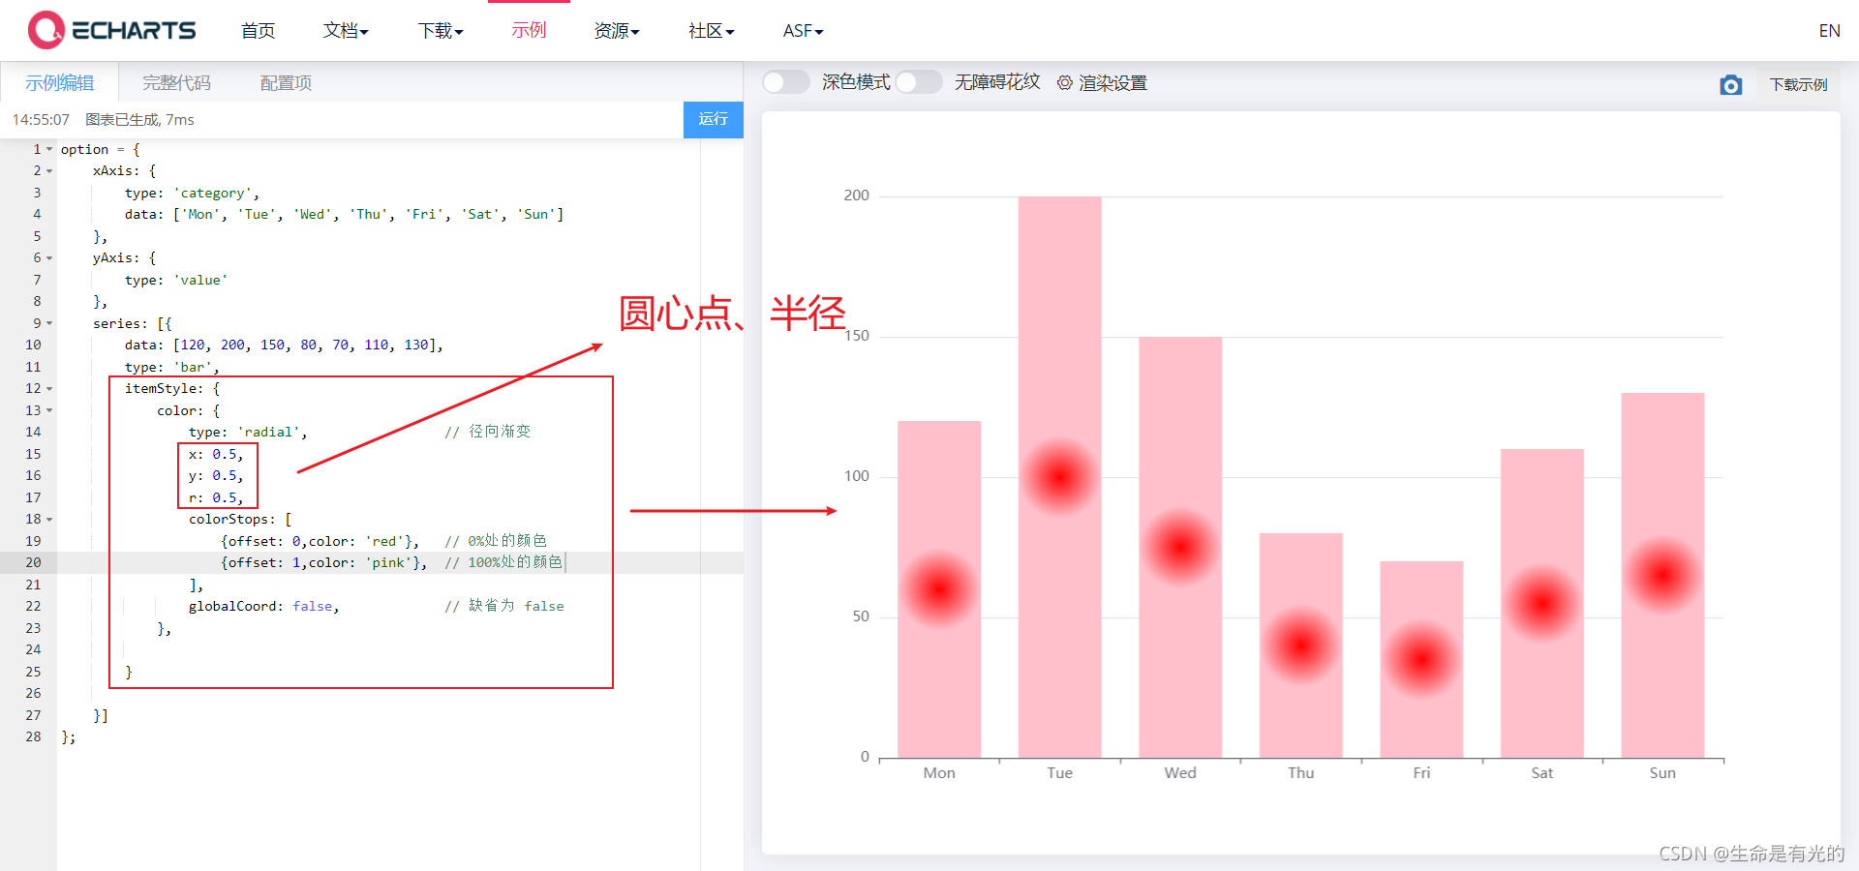This screenshot has height=871, width=1859.
Task: Click the ECharts logo
Action: 111,30
